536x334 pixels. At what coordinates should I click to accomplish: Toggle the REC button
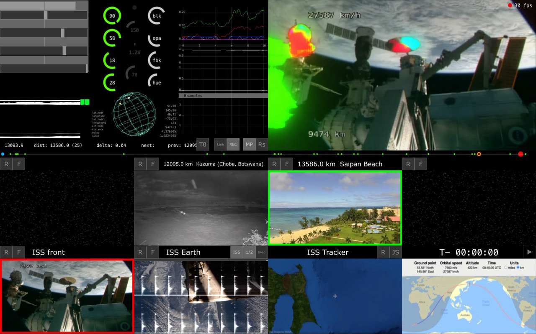point(233,144)
